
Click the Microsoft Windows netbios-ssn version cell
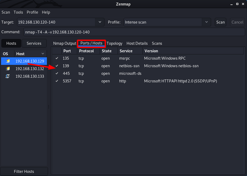pos(171,66)
